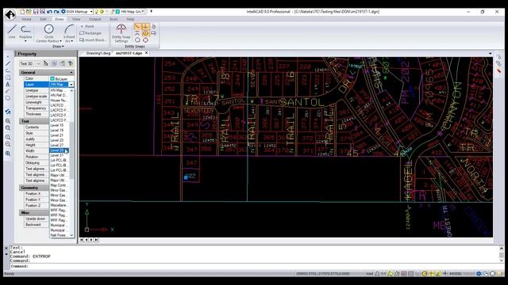This screenshot has height=285, width=508.
Task: Select Level 37 in layer list
Action: tap(60, 155)
